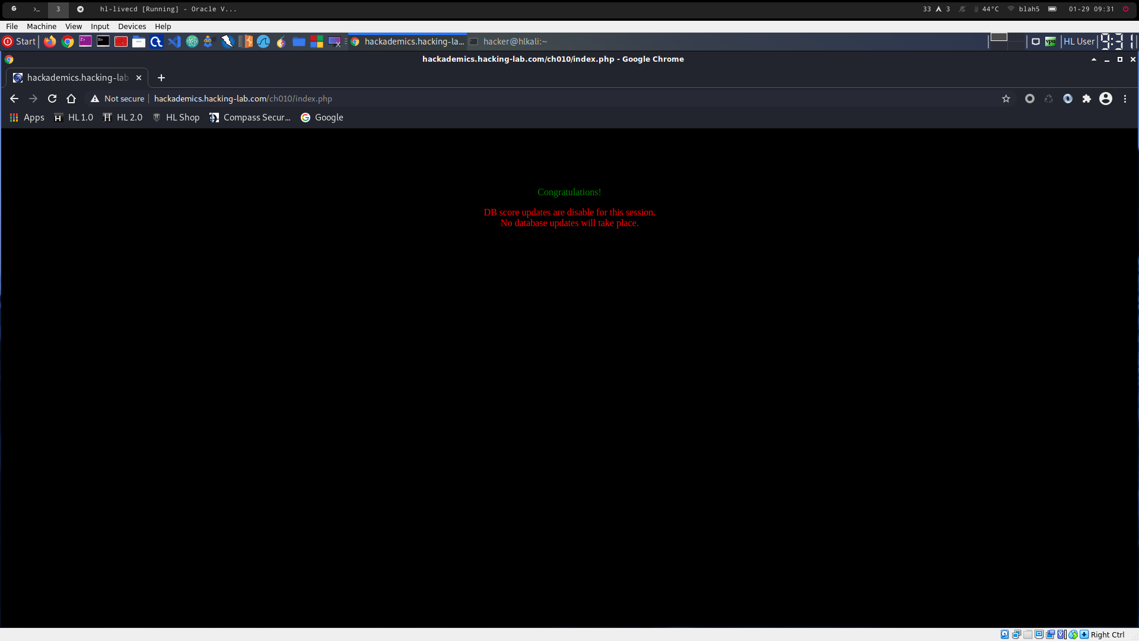
Task: Open Visual Studio Code launcher
Action: 174,42
